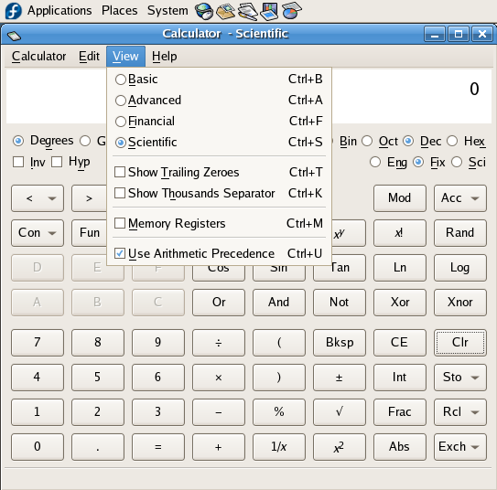
Task: Click the decimal point button
Action: [x=98, y=447]
